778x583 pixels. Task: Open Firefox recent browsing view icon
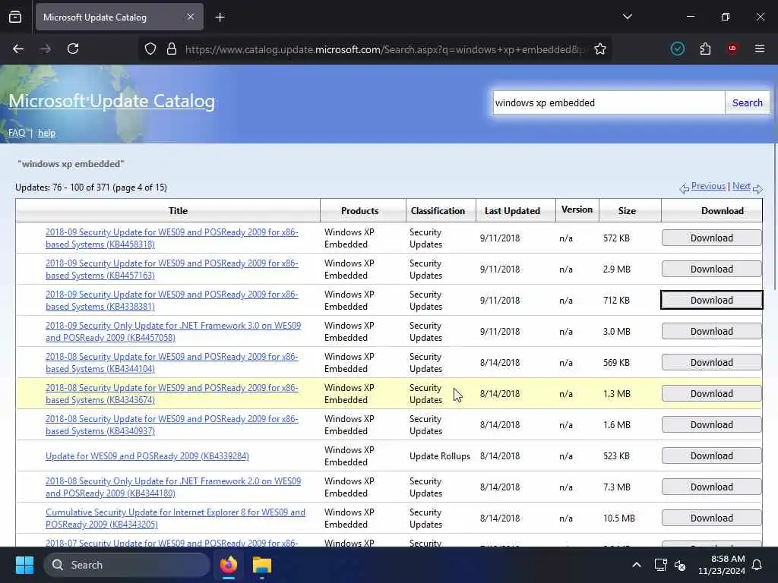[15, 17]
